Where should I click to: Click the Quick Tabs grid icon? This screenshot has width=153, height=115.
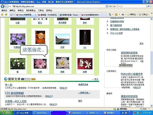tap(11, 15)
